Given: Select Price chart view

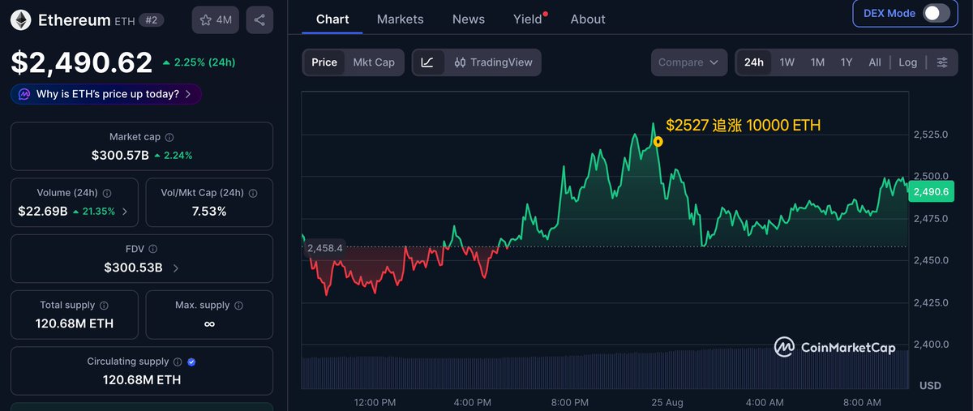Looking at the screenshot, I should coord(324,62).
